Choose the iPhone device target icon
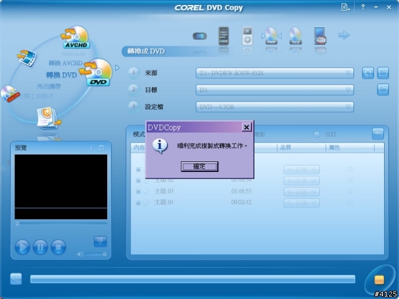The image size is (399, 299). pos(224,36)
